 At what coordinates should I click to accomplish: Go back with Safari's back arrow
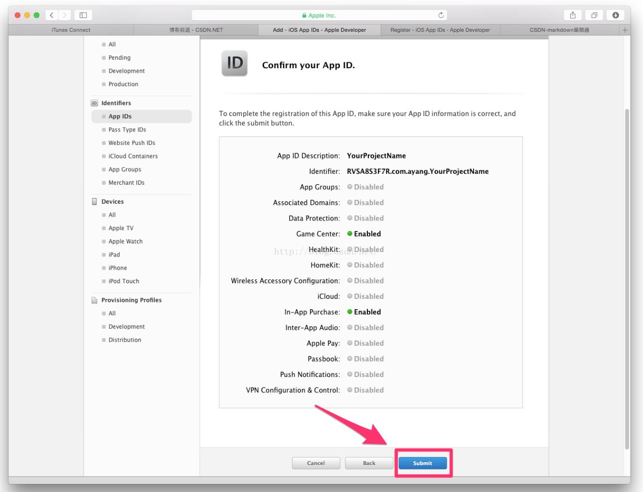52,15
